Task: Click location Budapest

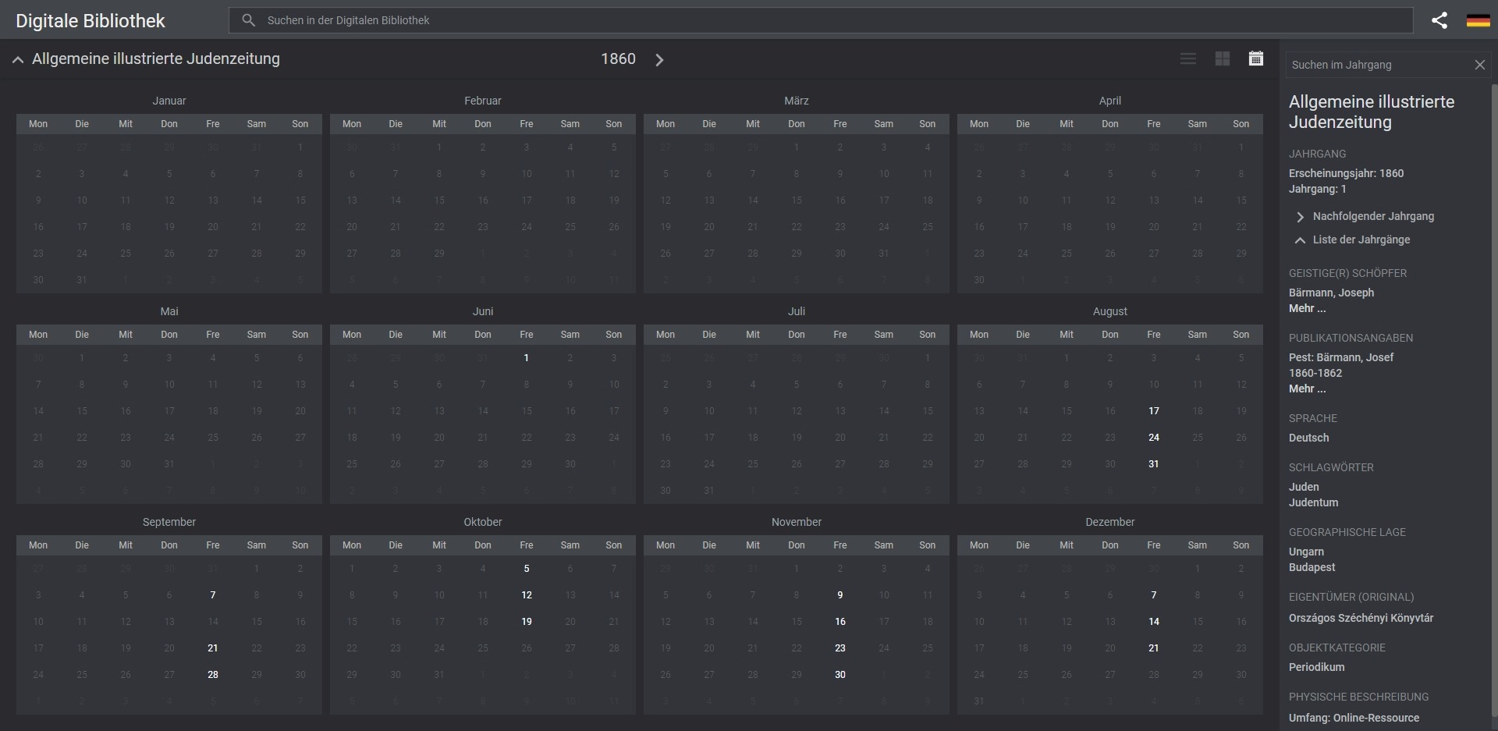Action: point(1312,567)
